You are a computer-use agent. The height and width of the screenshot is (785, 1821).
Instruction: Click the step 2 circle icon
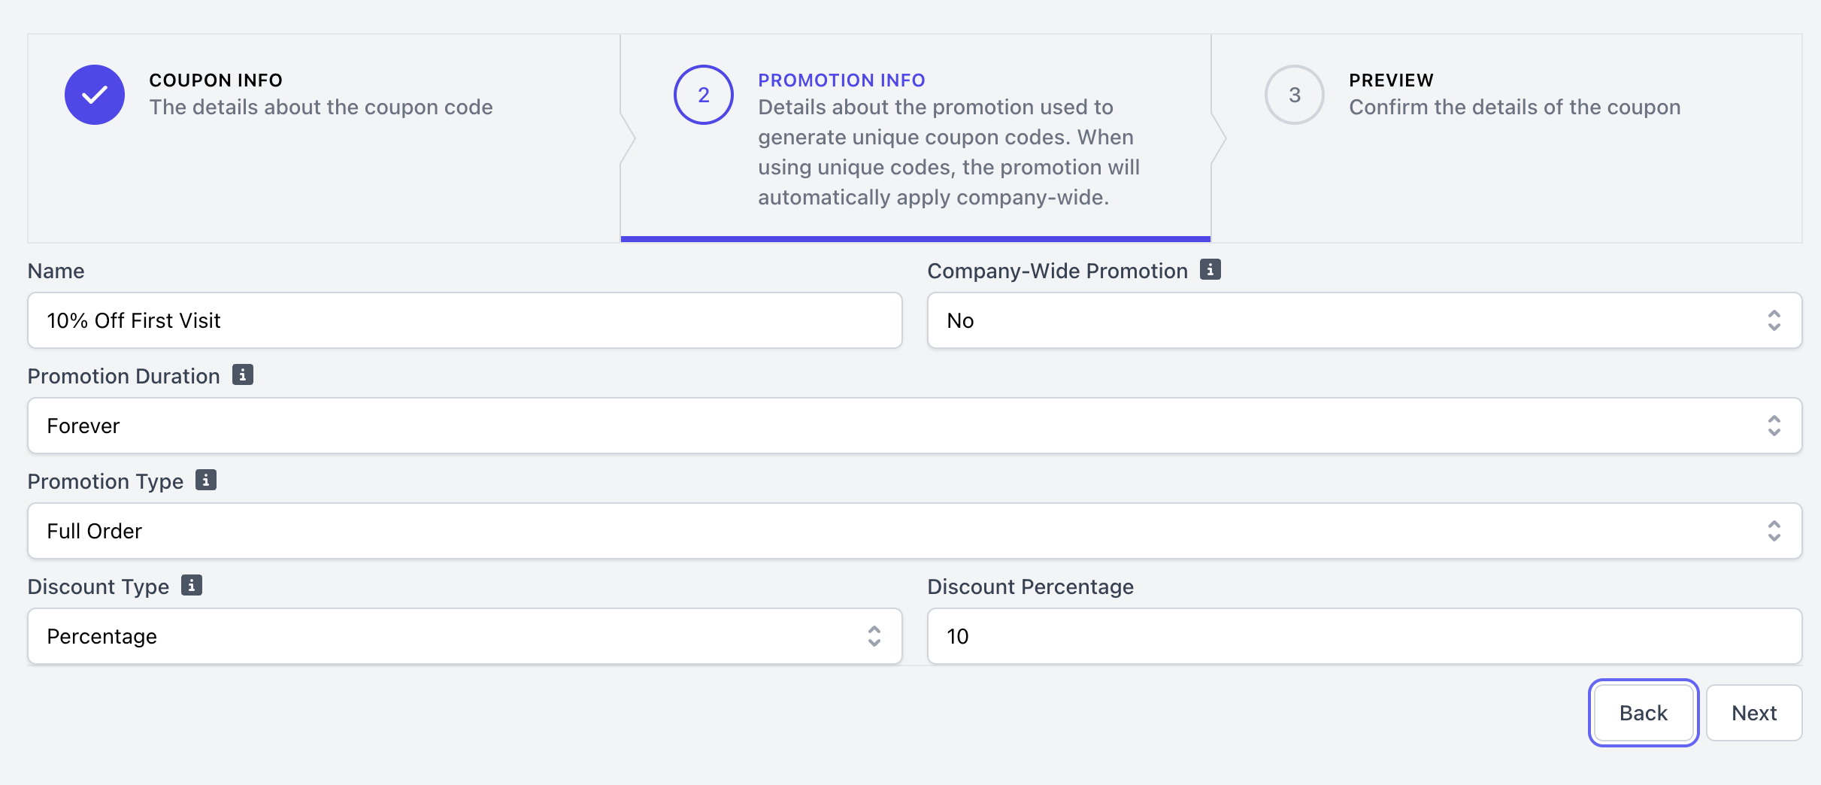[x=703, y=95]
